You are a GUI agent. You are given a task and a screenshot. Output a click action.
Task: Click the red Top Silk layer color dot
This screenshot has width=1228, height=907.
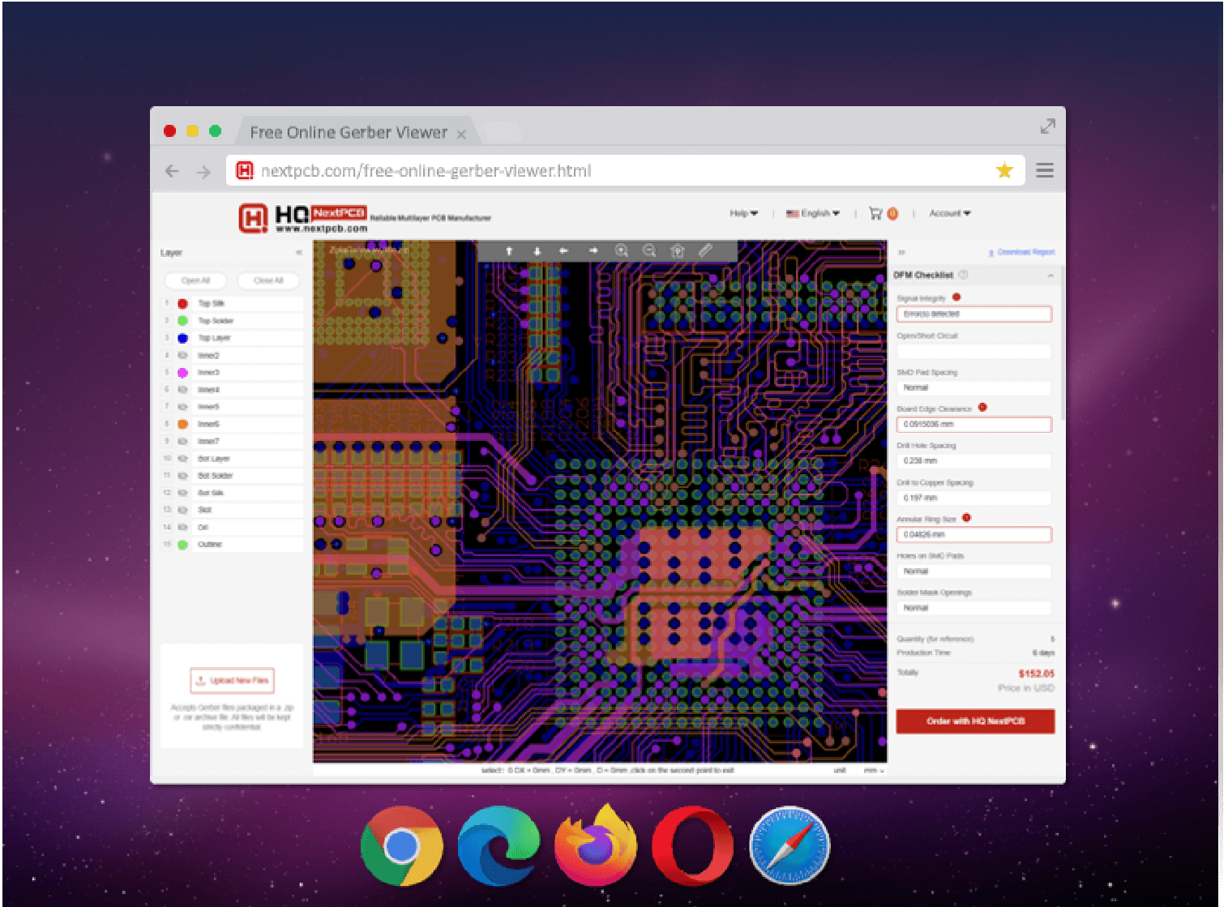pyautogui.click(x=182, y=303)
